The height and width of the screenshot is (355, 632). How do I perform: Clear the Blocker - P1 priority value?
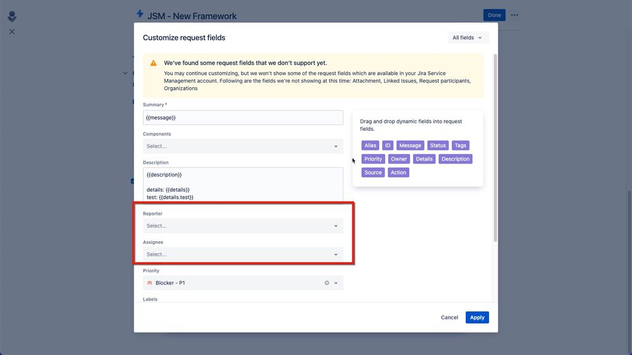327,283
